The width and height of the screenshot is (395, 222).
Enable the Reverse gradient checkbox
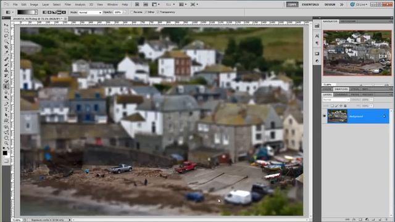click(x=131, y=12)
